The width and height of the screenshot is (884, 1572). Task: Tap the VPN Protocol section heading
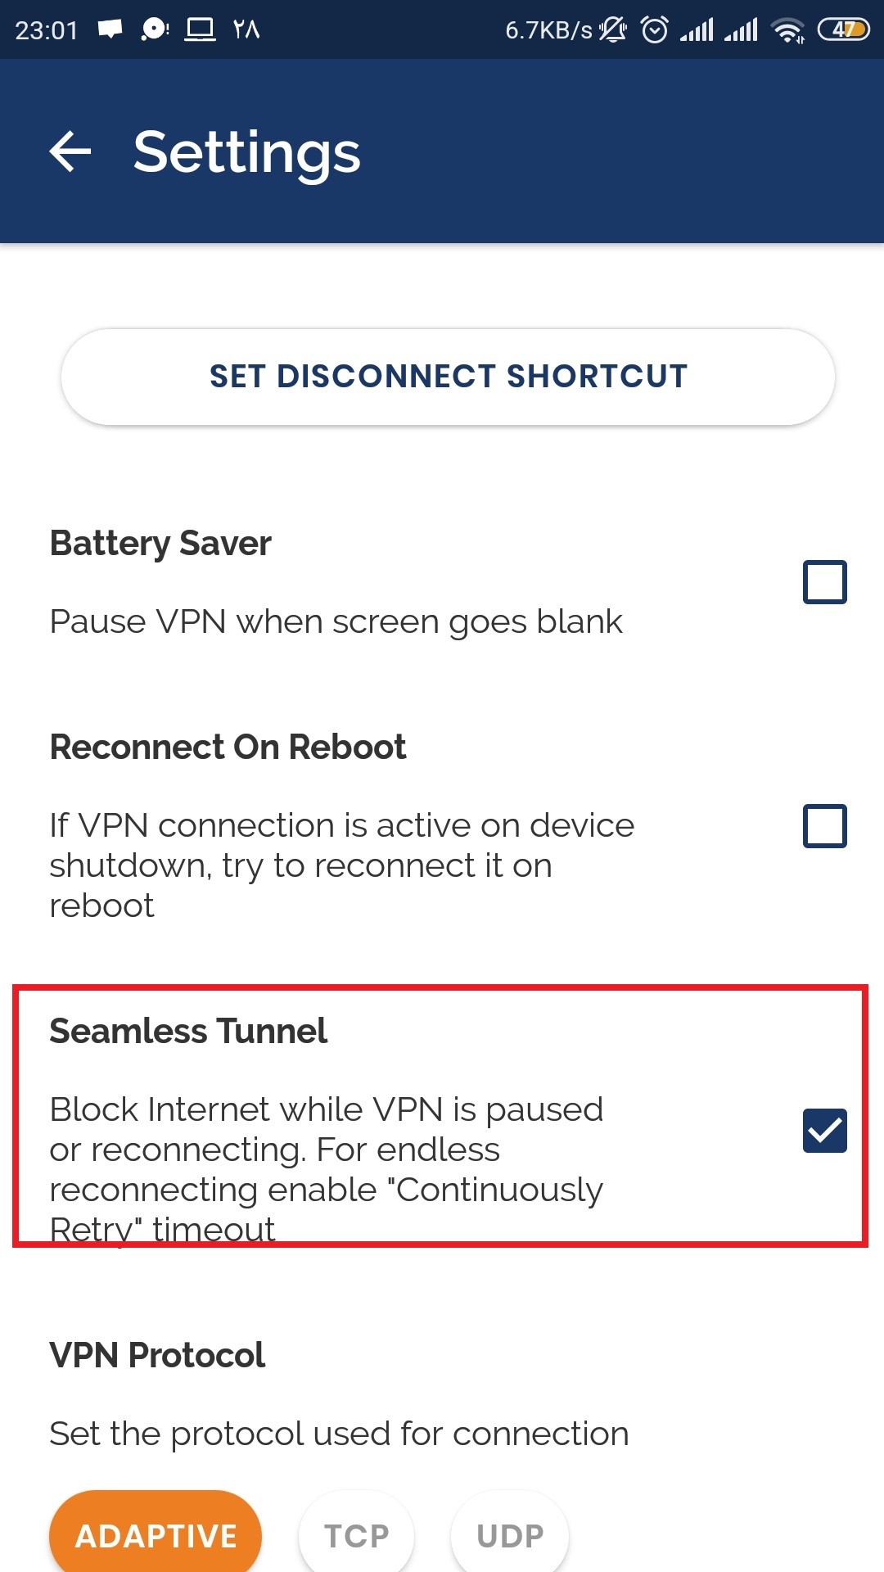pos(157,1355)
